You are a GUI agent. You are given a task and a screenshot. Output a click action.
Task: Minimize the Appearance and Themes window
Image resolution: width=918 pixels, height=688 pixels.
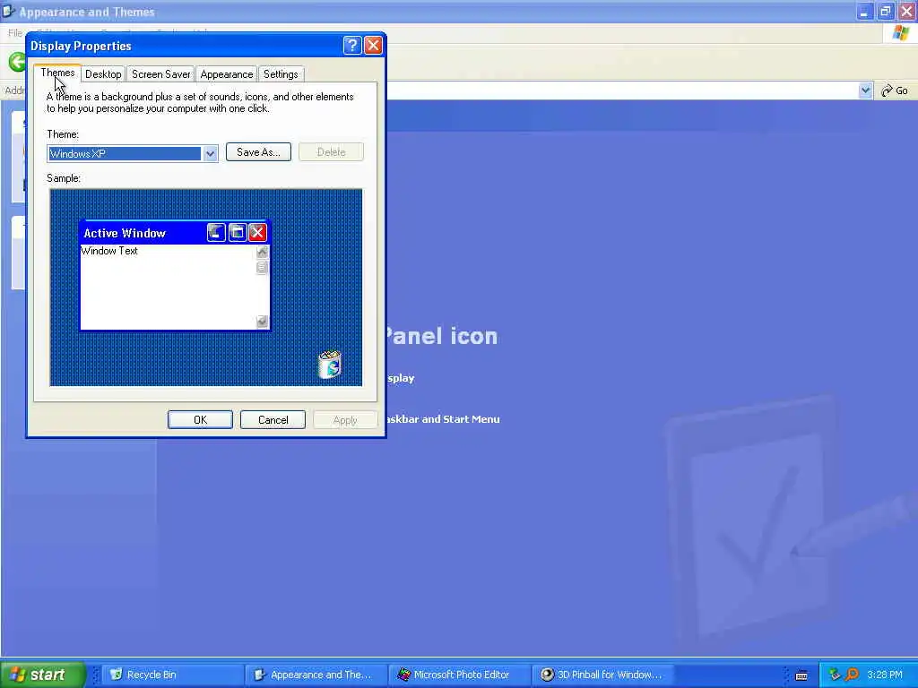point(864,11)
